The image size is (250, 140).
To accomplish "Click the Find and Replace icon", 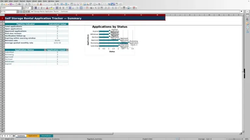I will coord(55,4).
